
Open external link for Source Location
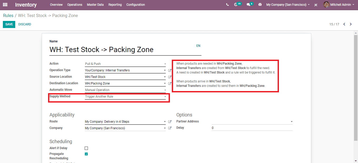click(x=170, y=77)
